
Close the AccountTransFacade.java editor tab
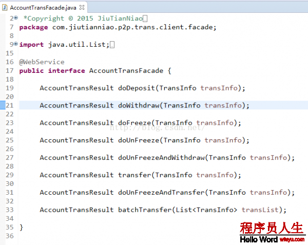coord(82,8)
